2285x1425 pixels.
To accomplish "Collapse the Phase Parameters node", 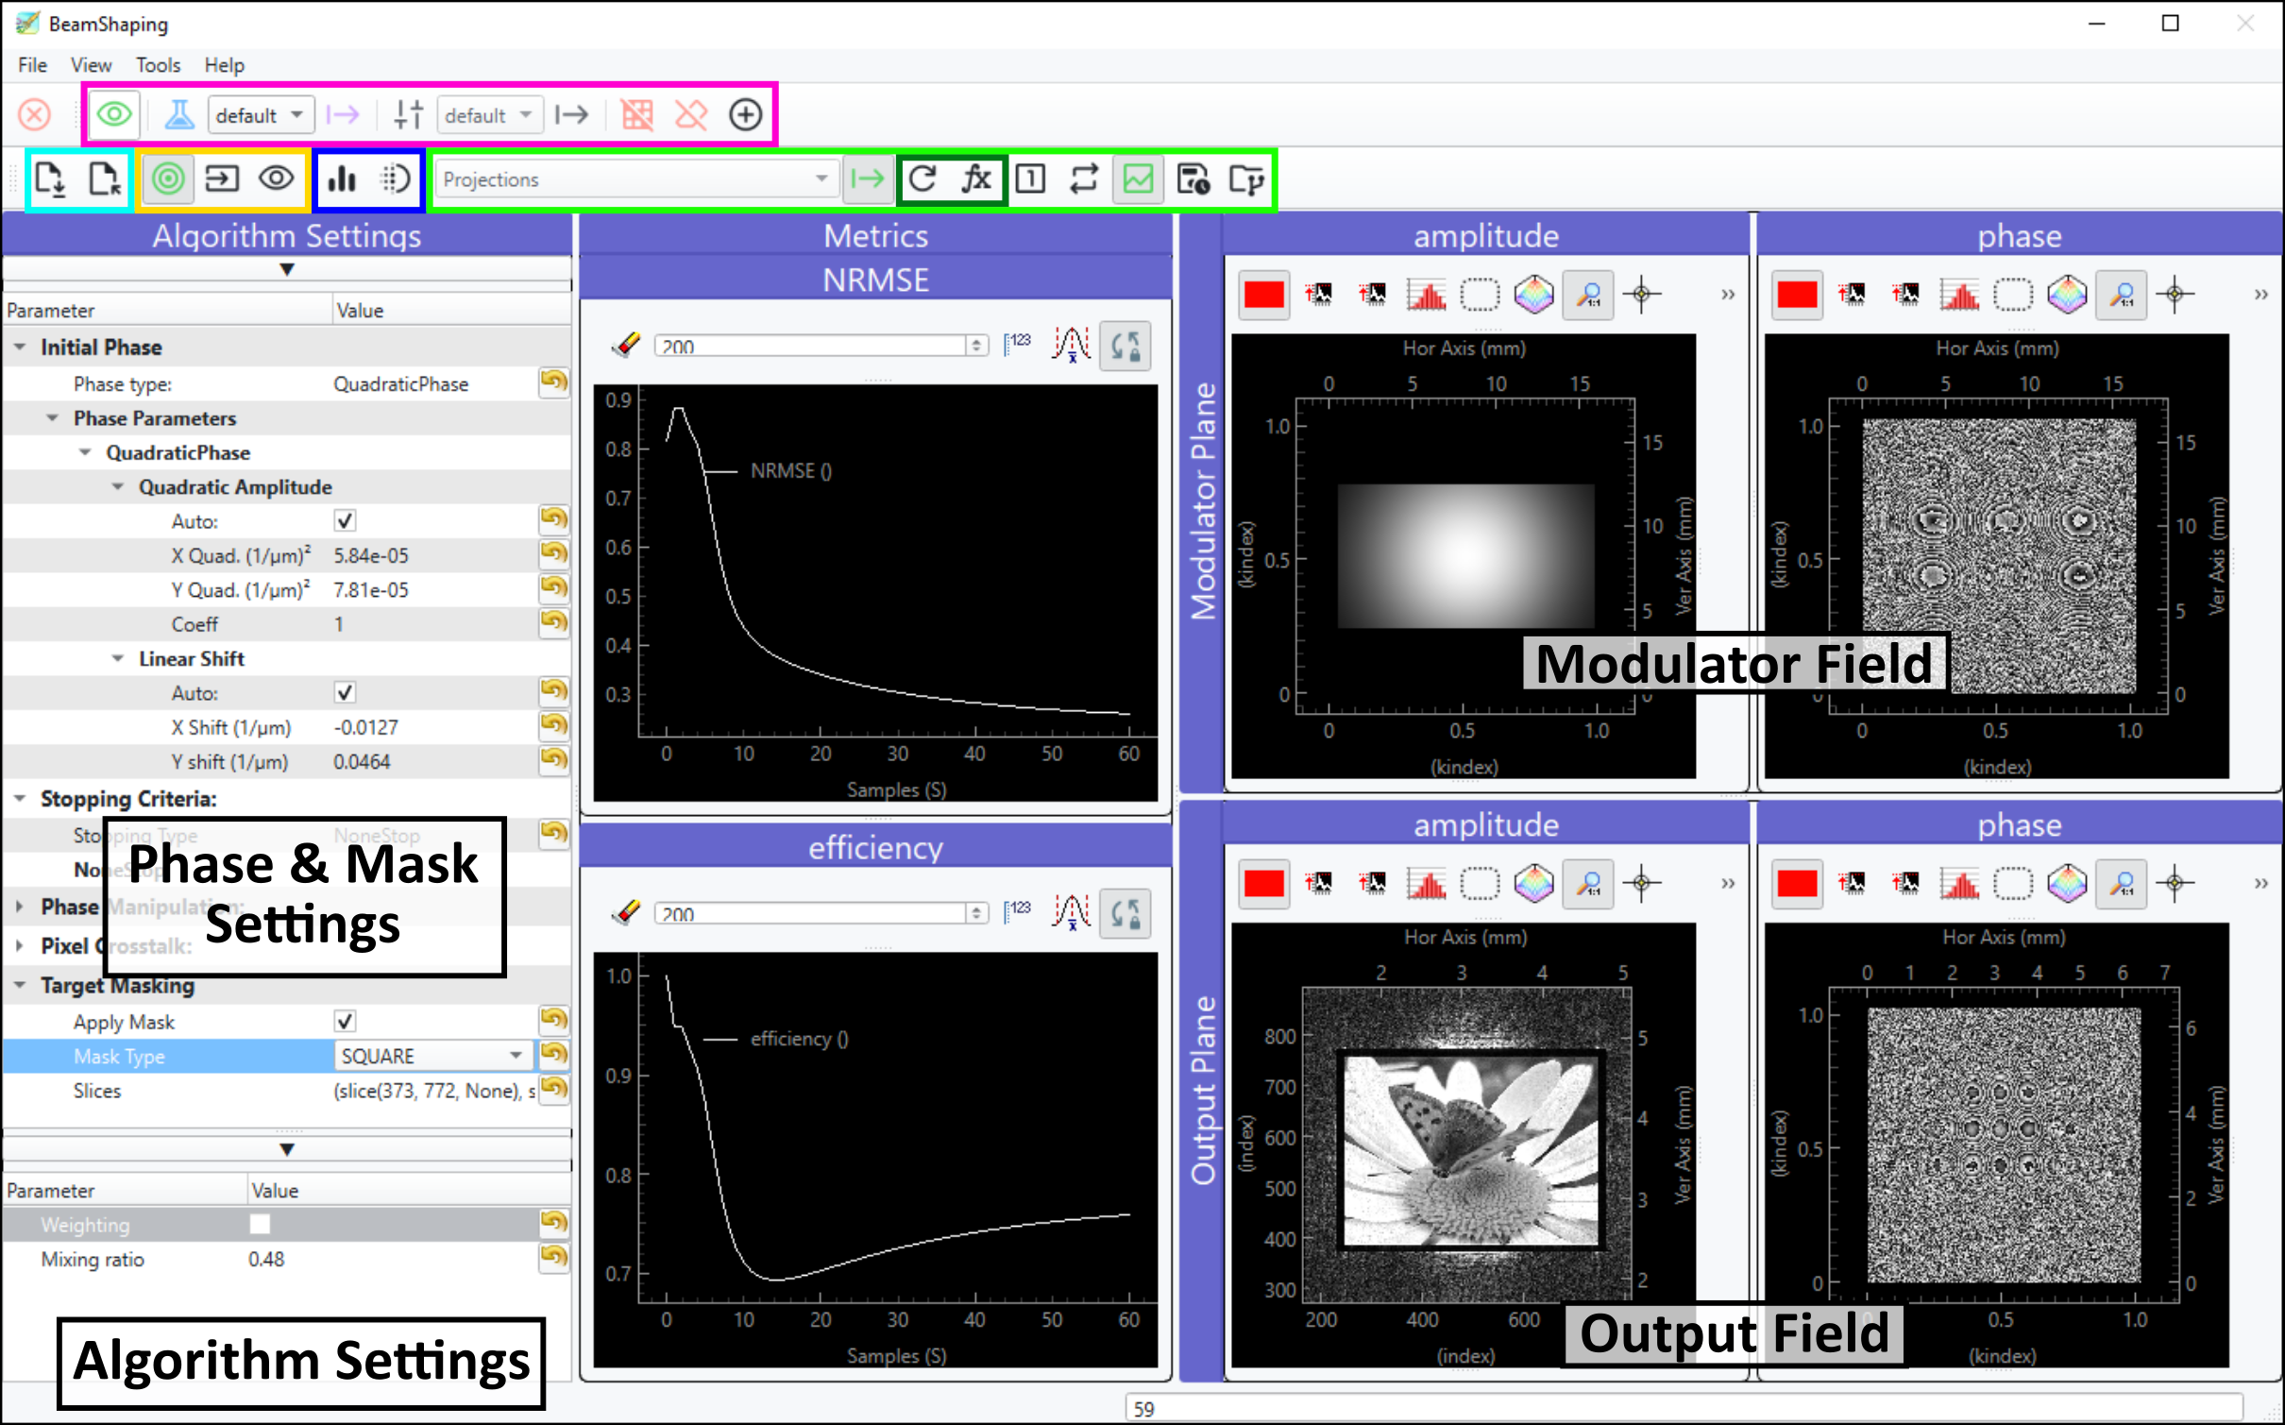I will (x=53, y=418).
